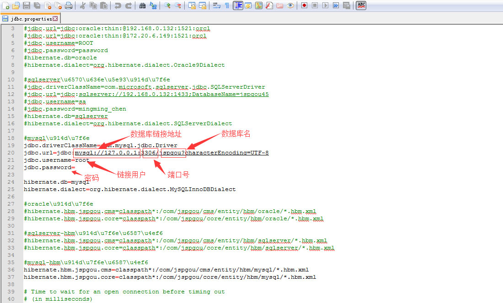Disable the indent guide toggle
This screenshot has width=503, height=303.
238,5
